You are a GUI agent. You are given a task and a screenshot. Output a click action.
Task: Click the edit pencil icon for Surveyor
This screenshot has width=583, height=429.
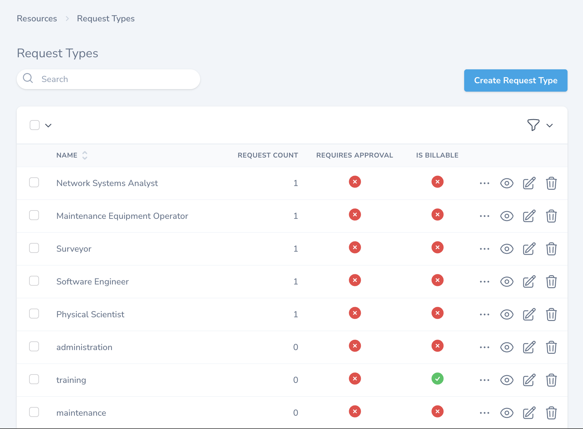click(x=529, y=249)
